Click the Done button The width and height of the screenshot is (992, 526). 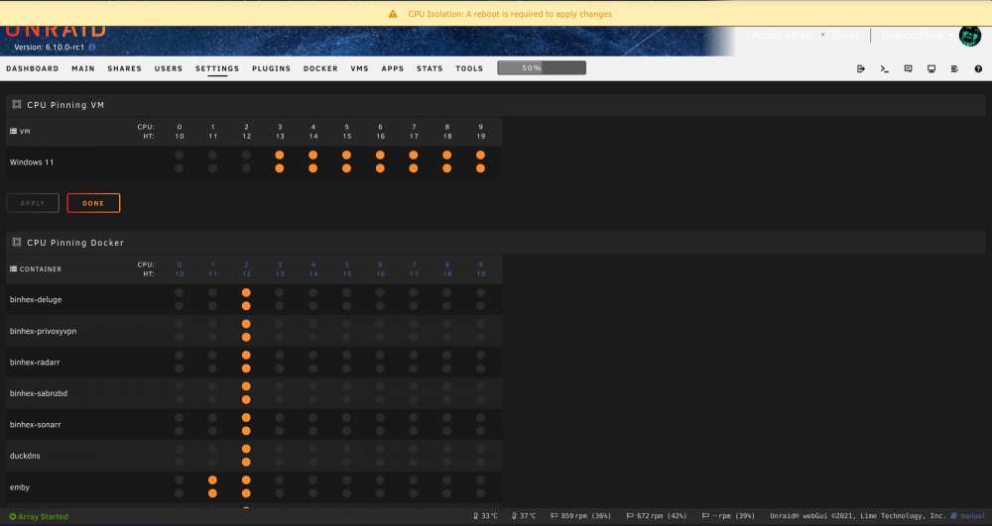coord(93,203)
